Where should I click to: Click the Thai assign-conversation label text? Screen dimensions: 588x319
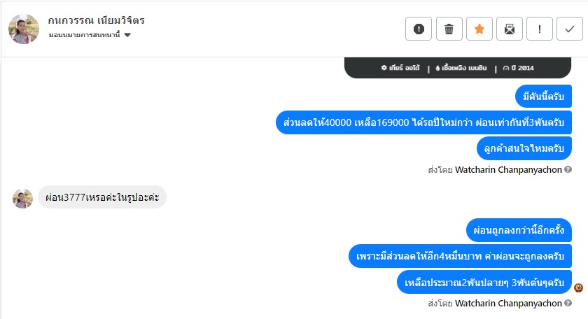point(84,35)
